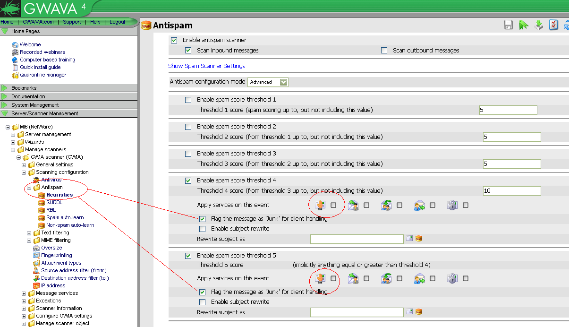
Task: Expand the Wizards tree node
Action: [13, 142]
